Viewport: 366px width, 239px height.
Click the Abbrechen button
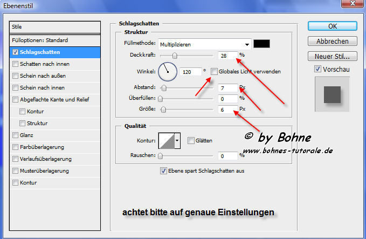333,41
